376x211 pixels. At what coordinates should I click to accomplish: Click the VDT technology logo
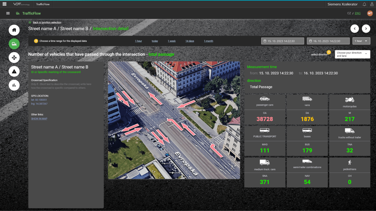click(x=22, y=4)
